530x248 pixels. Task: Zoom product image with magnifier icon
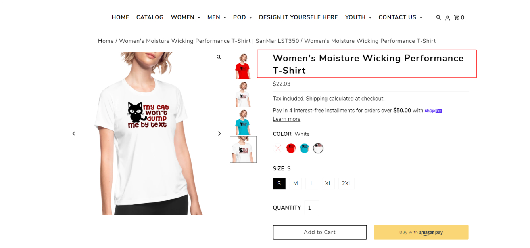click(x=219, y=57)
